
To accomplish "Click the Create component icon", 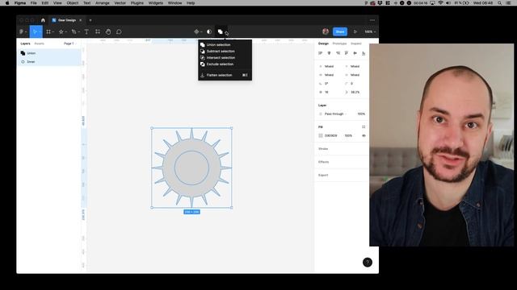I will (x=196, y=32).
